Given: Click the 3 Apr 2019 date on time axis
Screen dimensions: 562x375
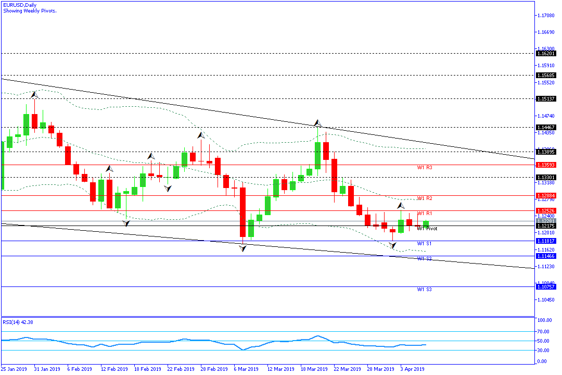Looking at the screenshot, I should point(412,369).
